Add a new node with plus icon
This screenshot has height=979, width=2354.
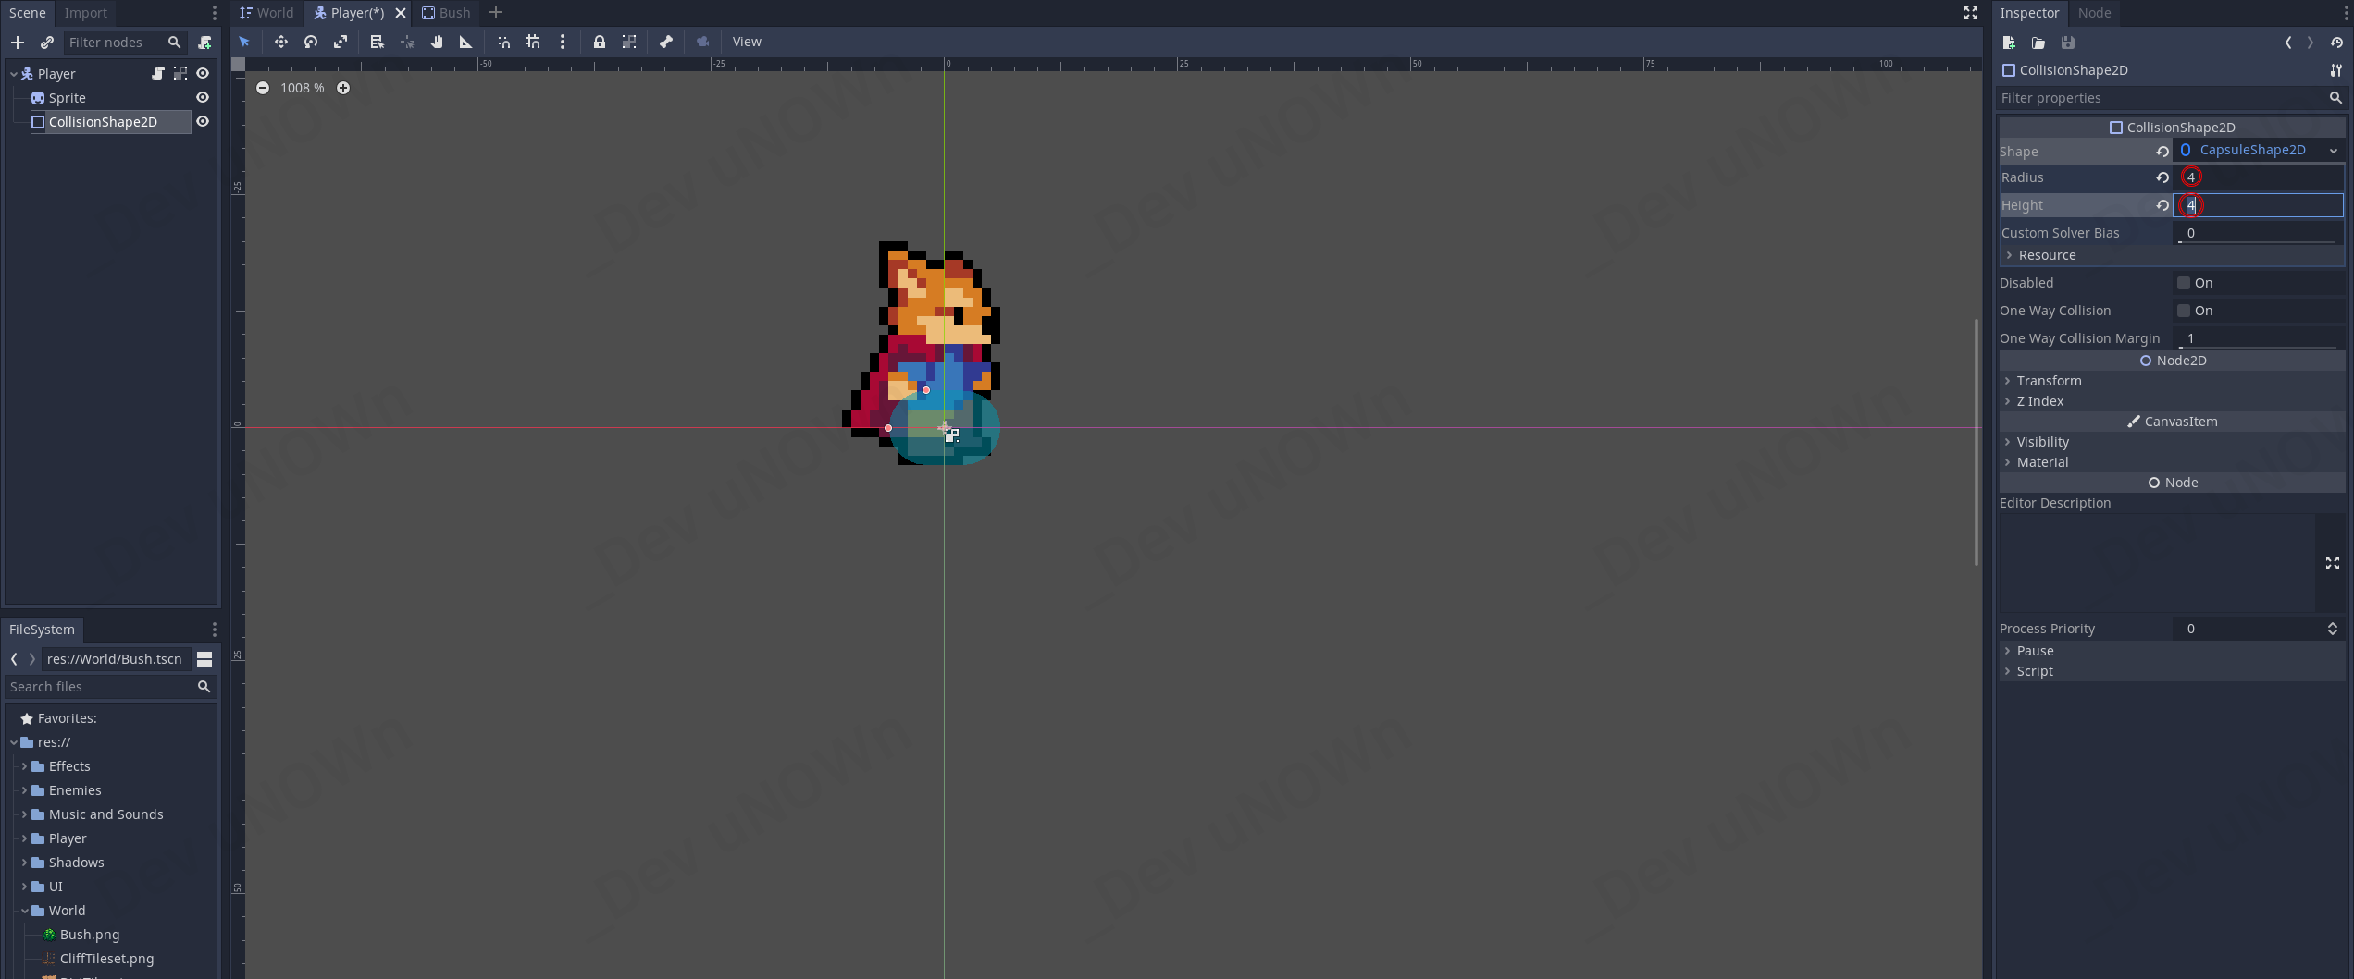tap(18, 43)
